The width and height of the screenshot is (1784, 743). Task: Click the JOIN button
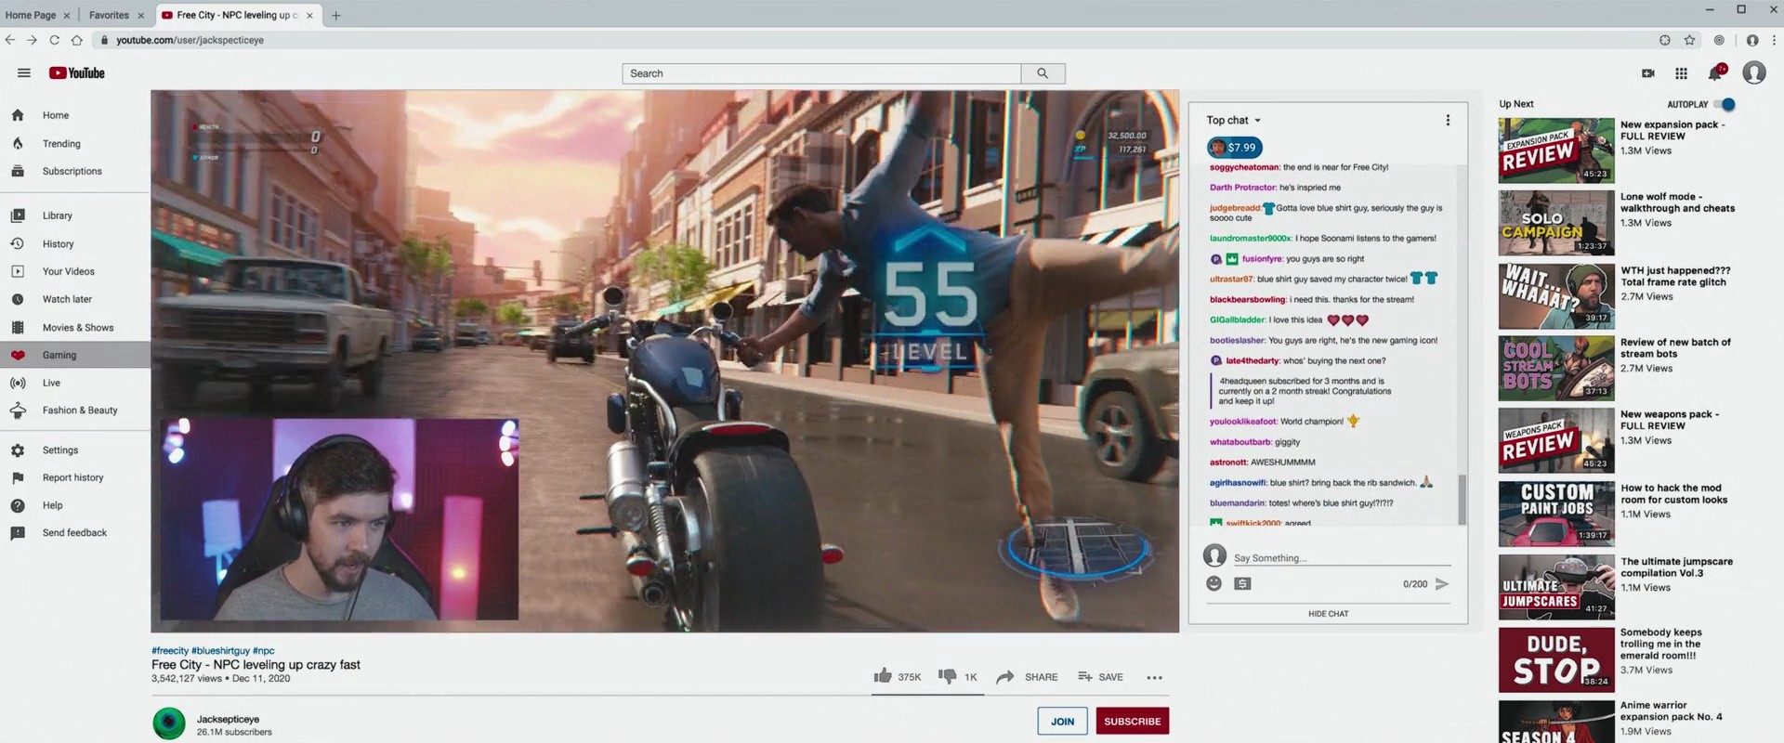(x=1062, y=721)
